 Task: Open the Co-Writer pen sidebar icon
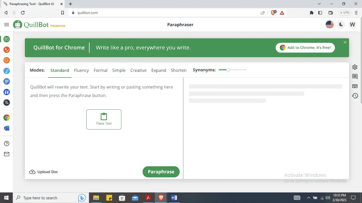[7, 71]
